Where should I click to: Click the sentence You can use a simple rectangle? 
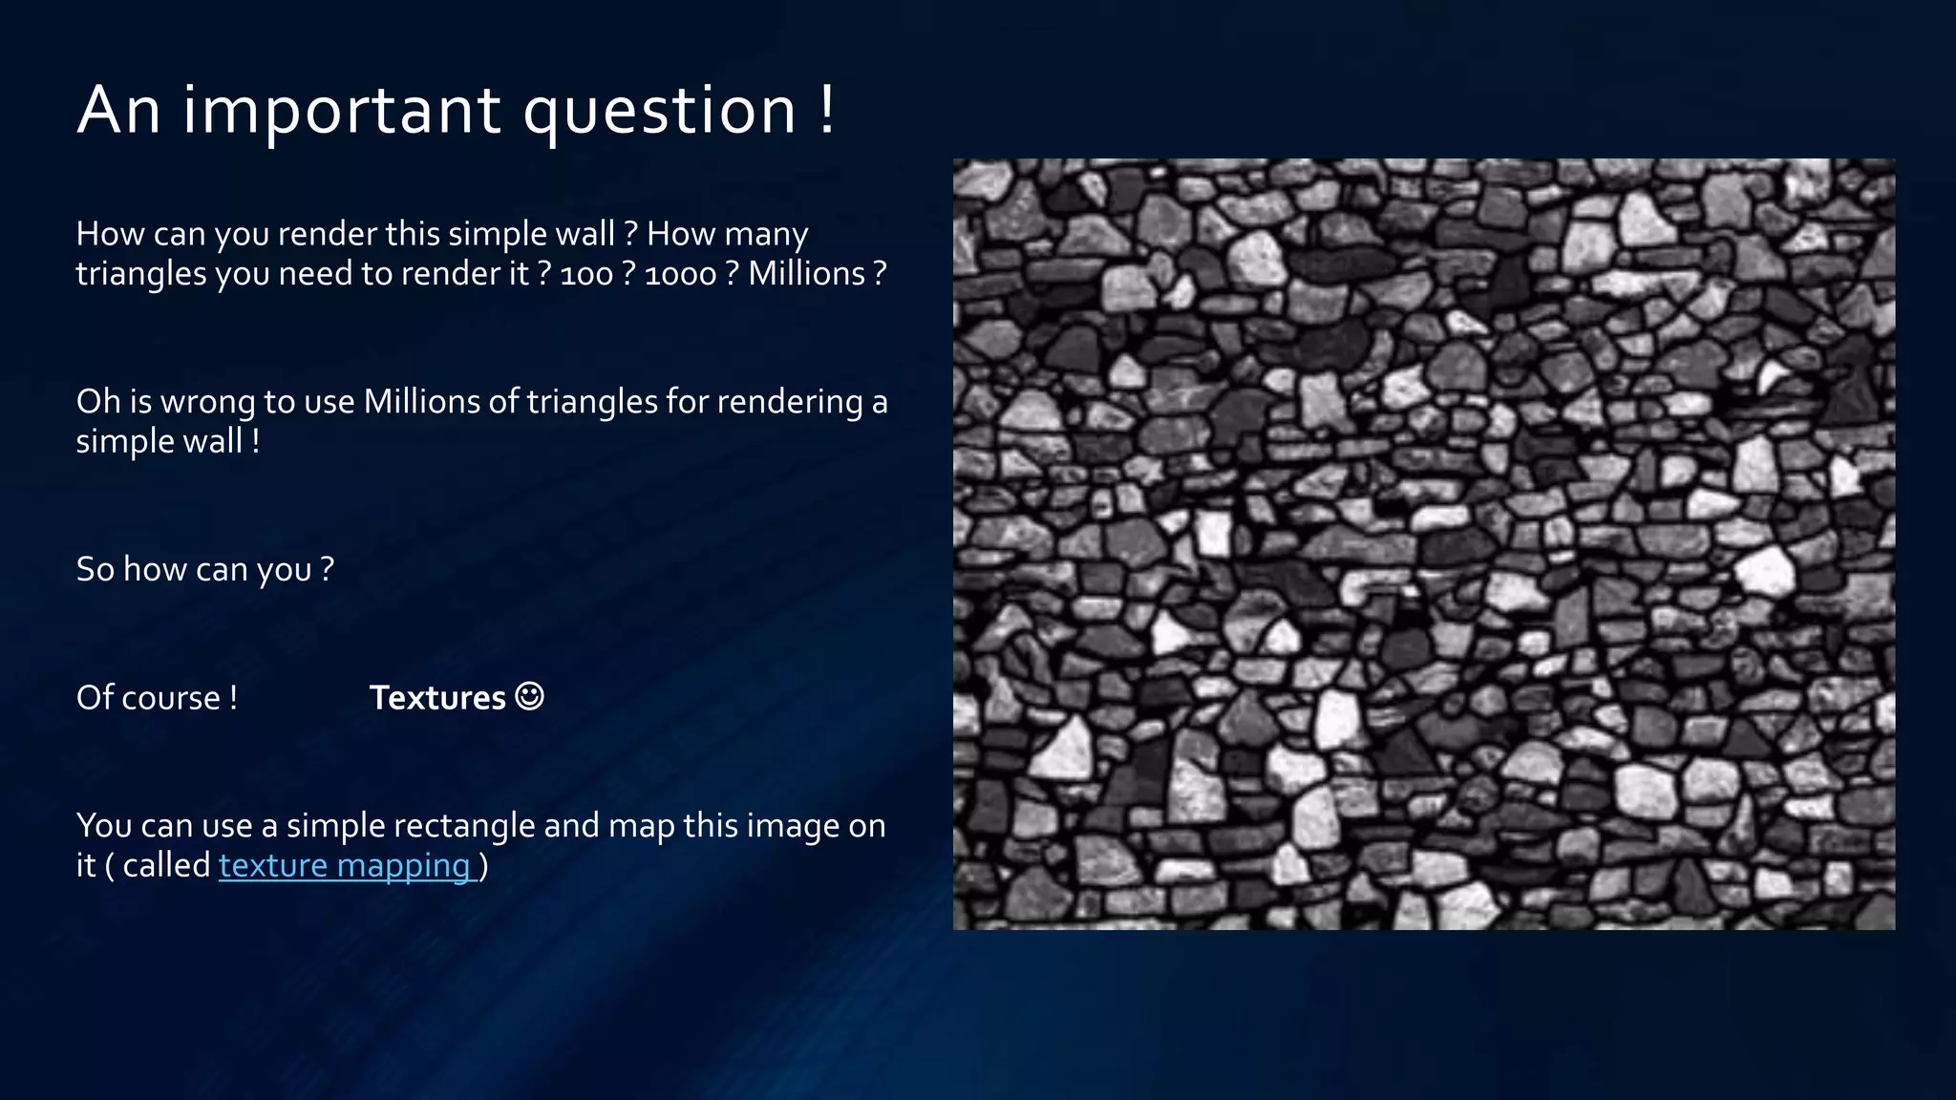tap(480, 825)
